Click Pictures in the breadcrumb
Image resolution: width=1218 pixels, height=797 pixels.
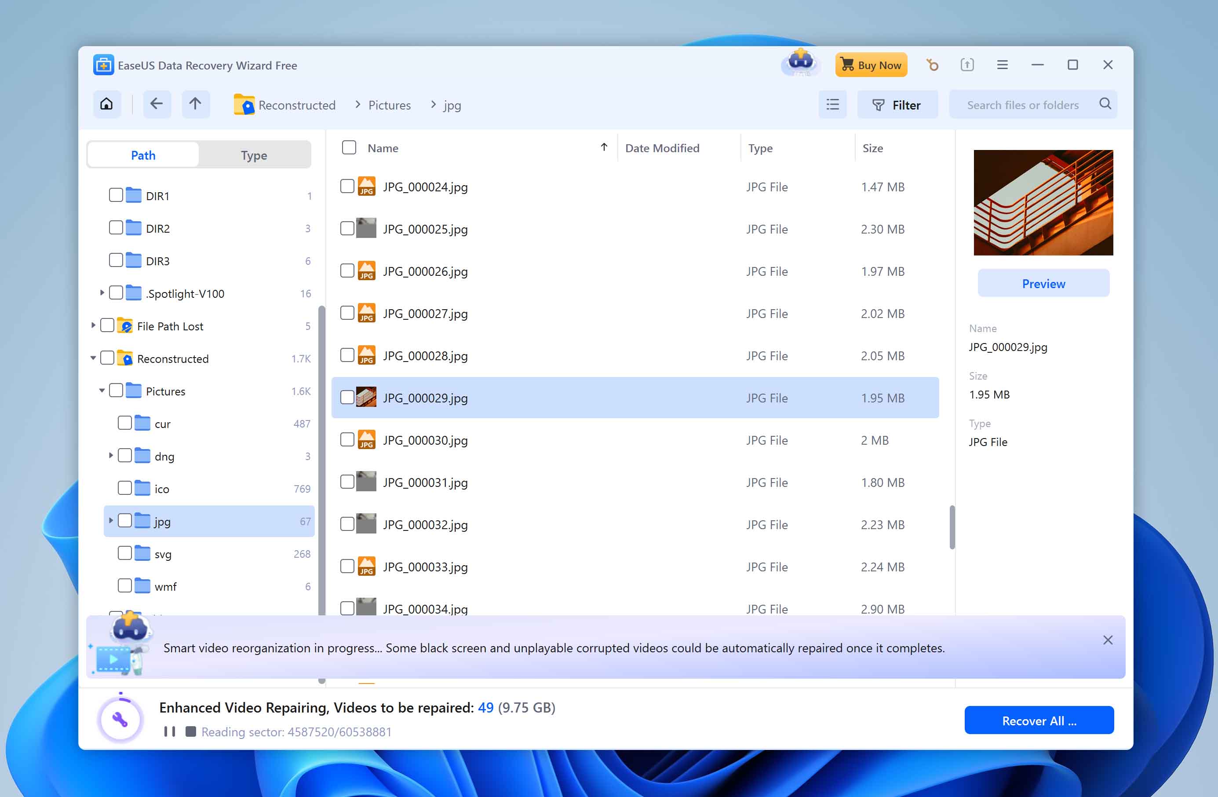(390, 105)
